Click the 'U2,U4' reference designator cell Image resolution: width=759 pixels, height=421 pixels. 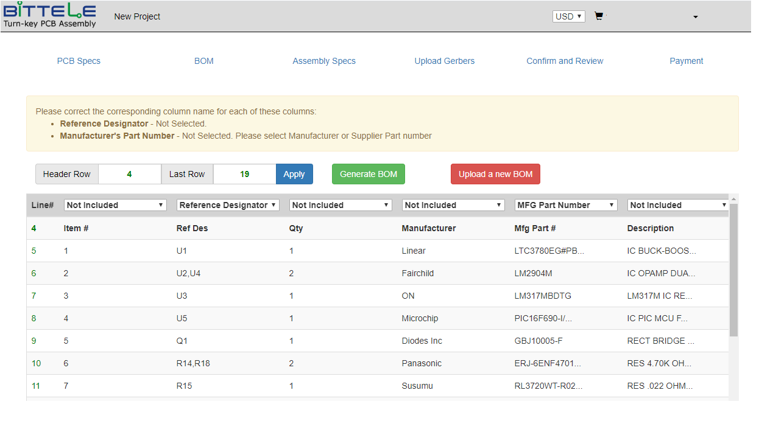188,273
